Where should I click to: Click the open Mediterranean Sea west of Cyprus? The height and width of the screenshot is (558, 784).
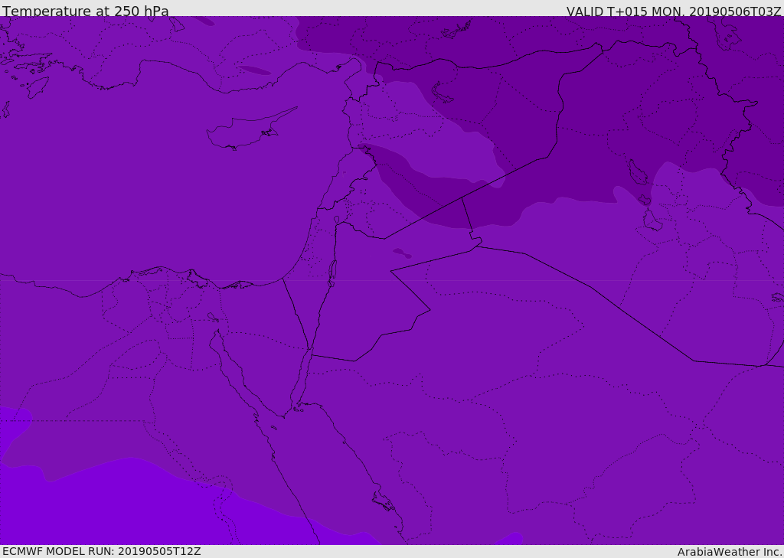[115, 176]
